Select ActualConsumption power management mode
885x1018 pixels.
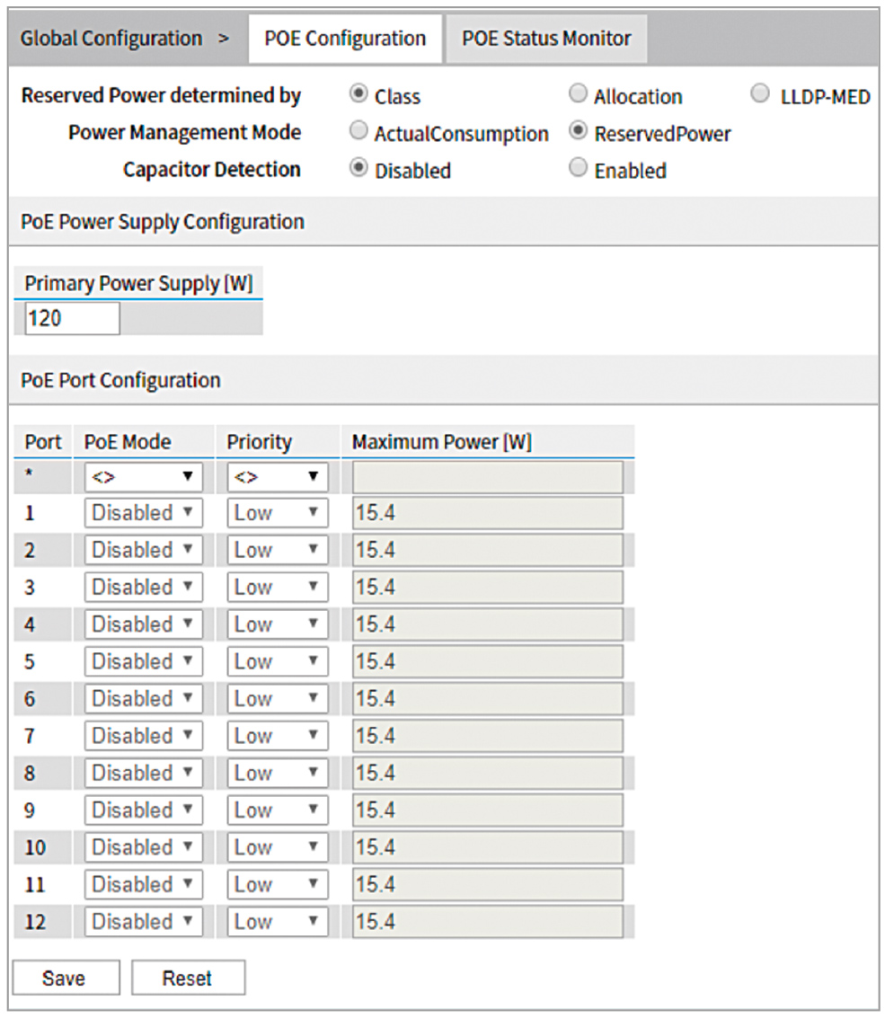point(359,132)
